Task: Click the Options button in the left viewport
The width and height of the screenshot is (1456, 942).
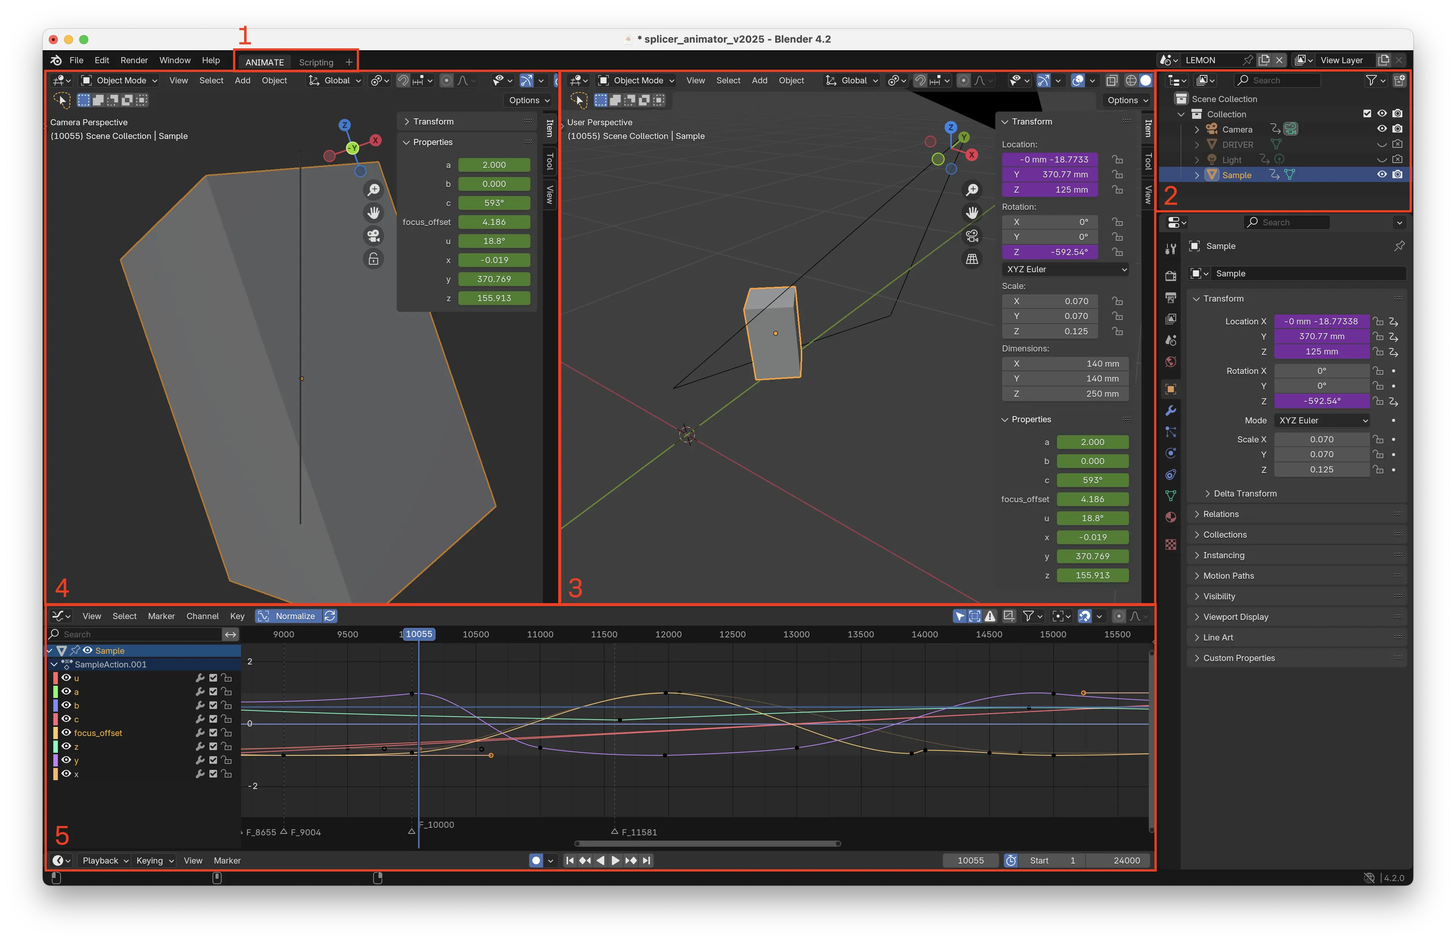Action: (529, 100)
